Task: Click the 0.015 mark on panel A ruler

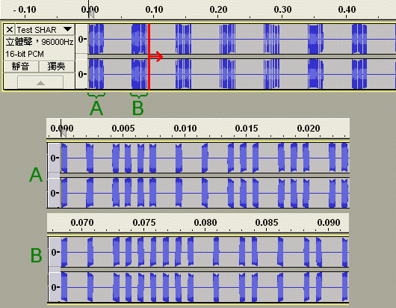Action: click(x=247, y=129)
